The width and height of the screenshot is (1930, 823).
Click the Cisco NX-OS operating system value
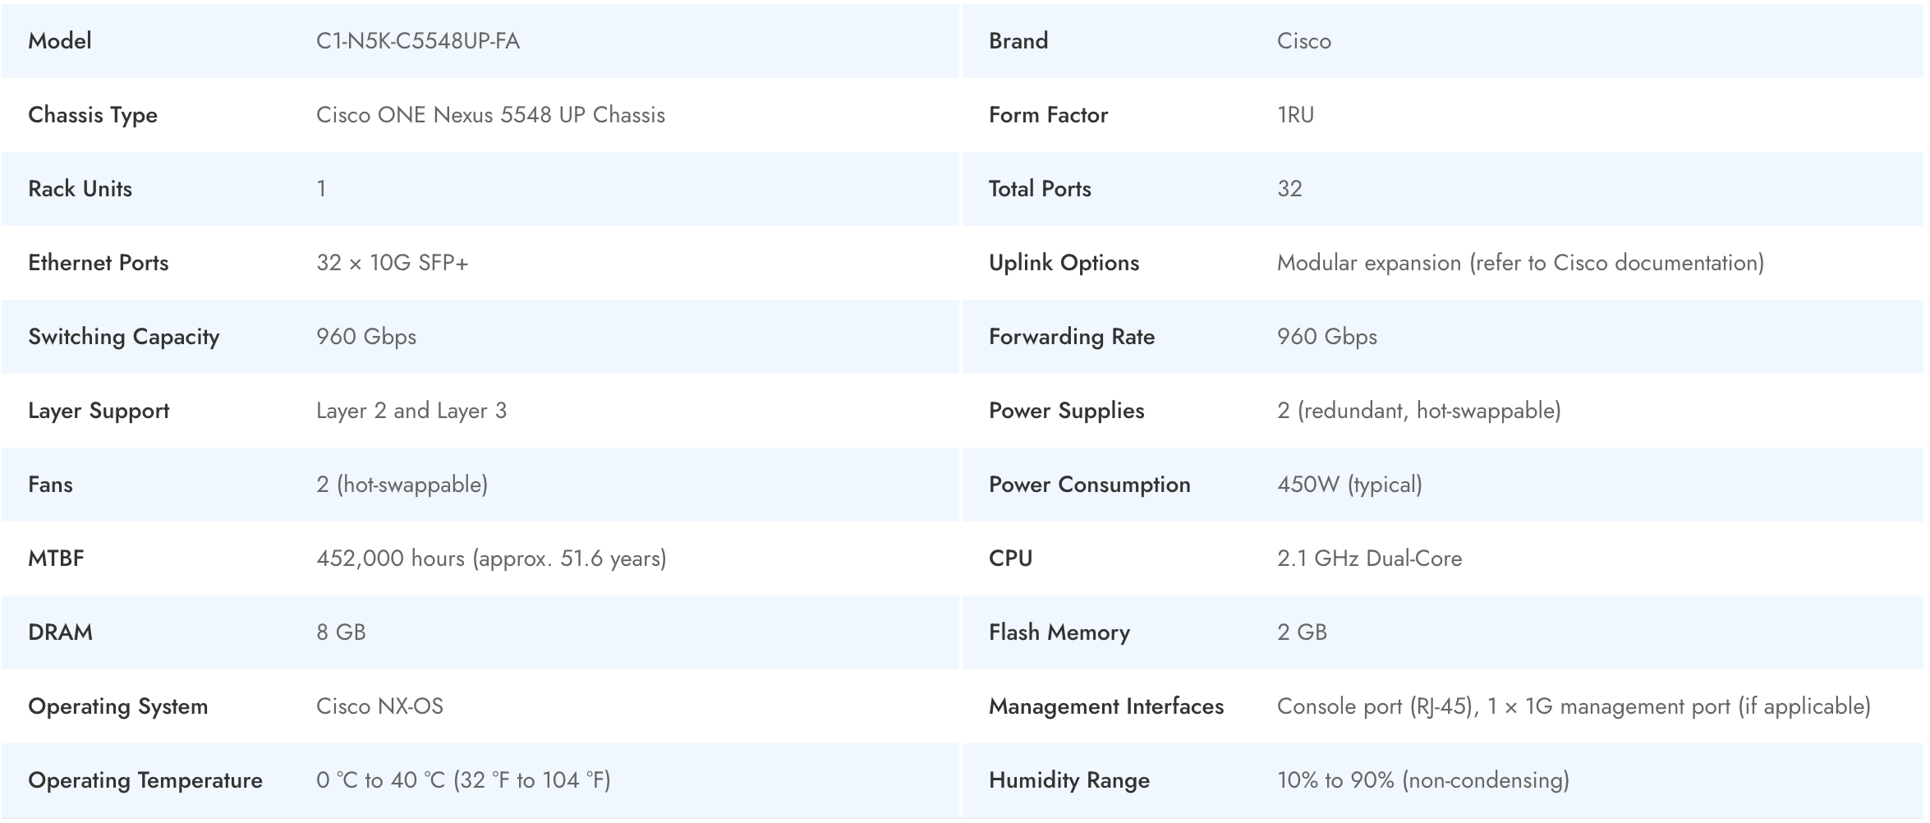(379, 706)
